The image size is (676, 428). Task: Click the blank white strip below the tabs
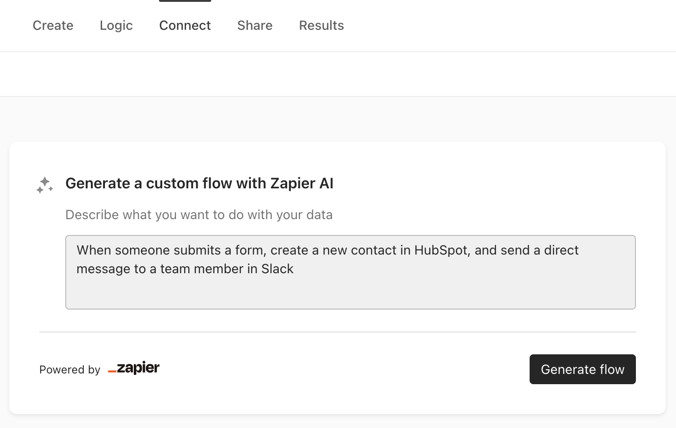click(x=338, y=74)
